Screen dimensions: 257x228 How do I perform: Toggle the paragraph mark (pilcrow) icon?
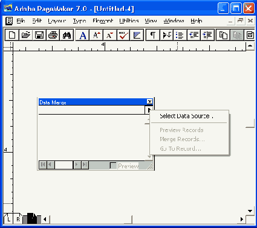point(153,35)
